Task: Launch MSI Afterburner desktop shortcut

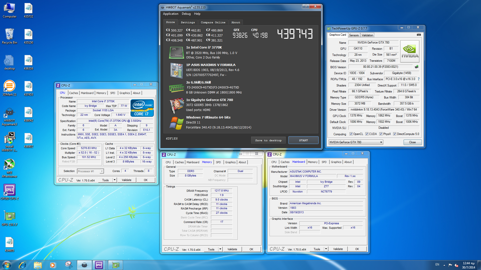Action: [x=10, y=168]
